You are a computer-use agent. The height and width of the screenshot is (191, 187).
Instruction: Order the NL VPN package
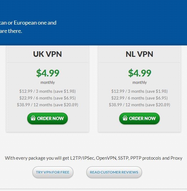(x=139, y=119)
